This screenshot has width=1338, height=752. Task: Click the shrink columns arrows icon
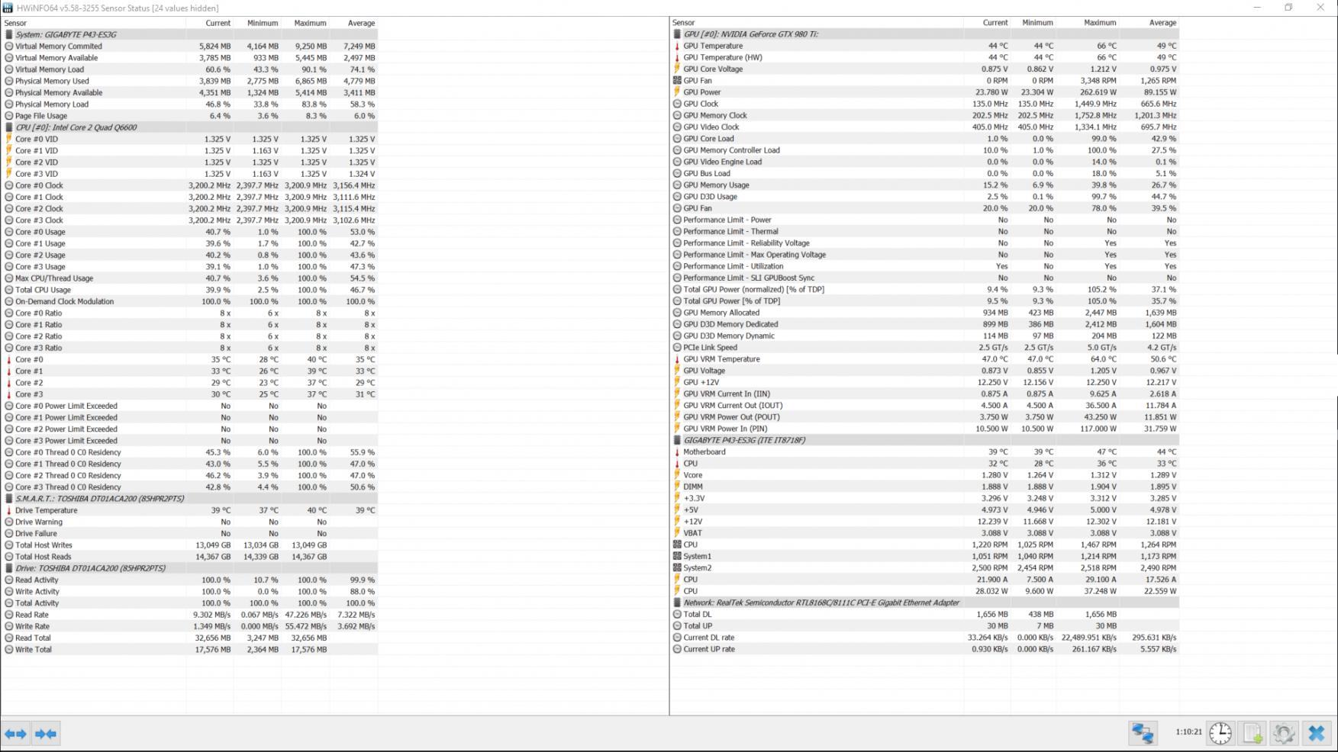(46, 734)
